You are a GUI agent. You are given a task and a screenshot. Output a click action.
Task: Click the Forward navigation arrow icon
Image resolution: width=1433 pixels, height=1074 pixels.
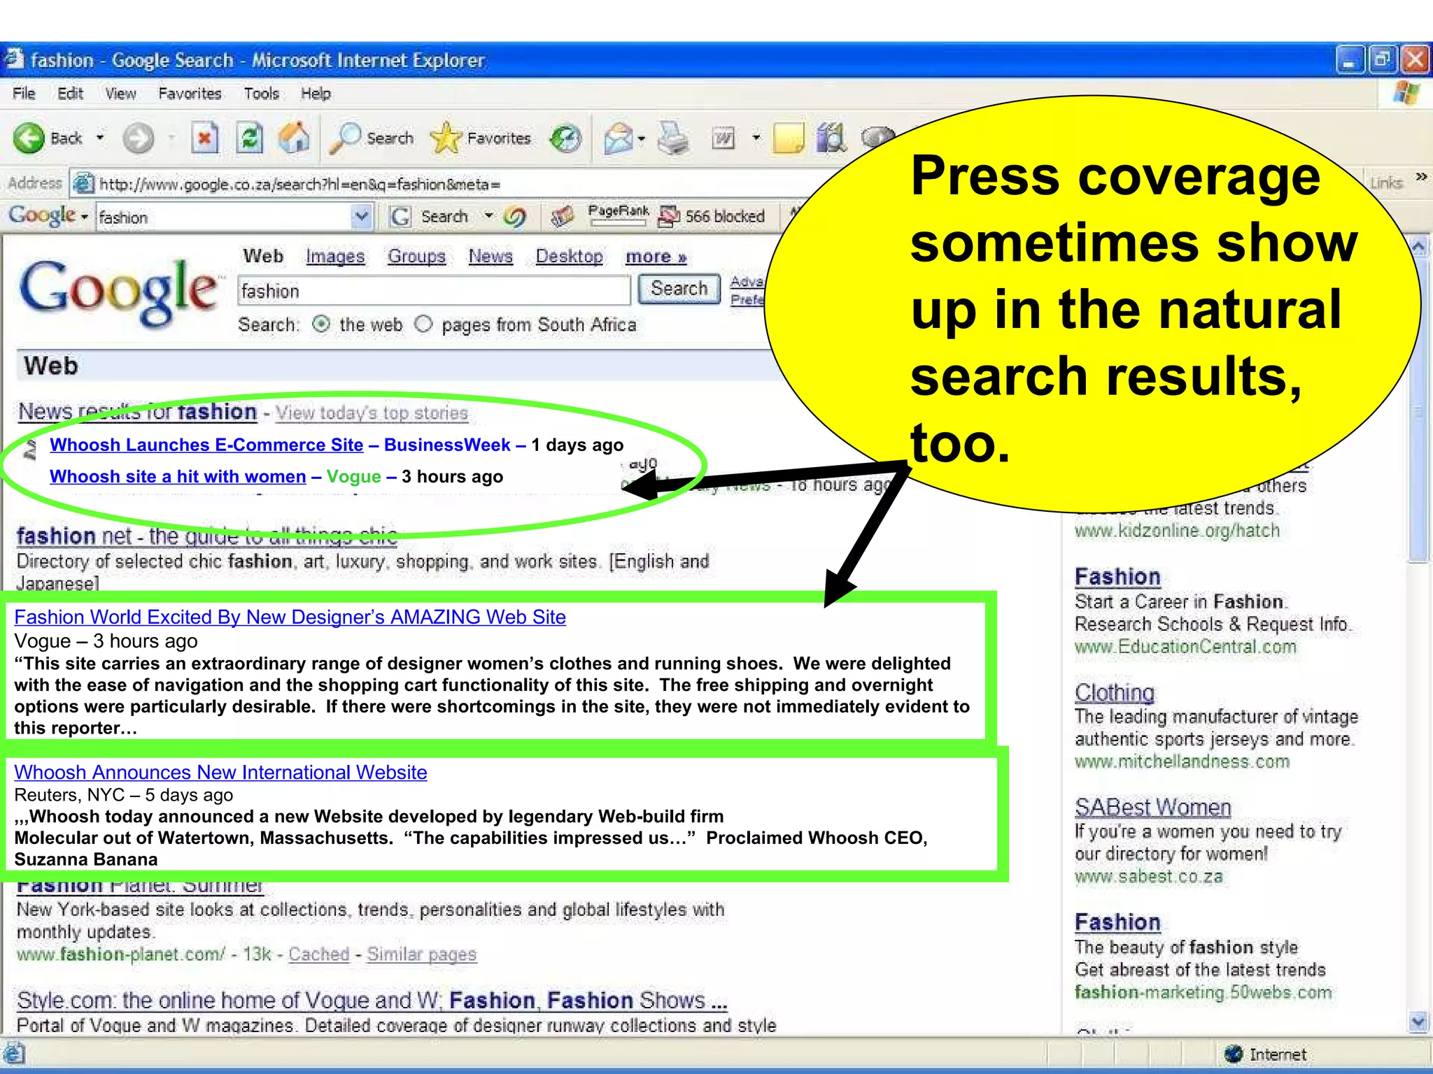138,138
